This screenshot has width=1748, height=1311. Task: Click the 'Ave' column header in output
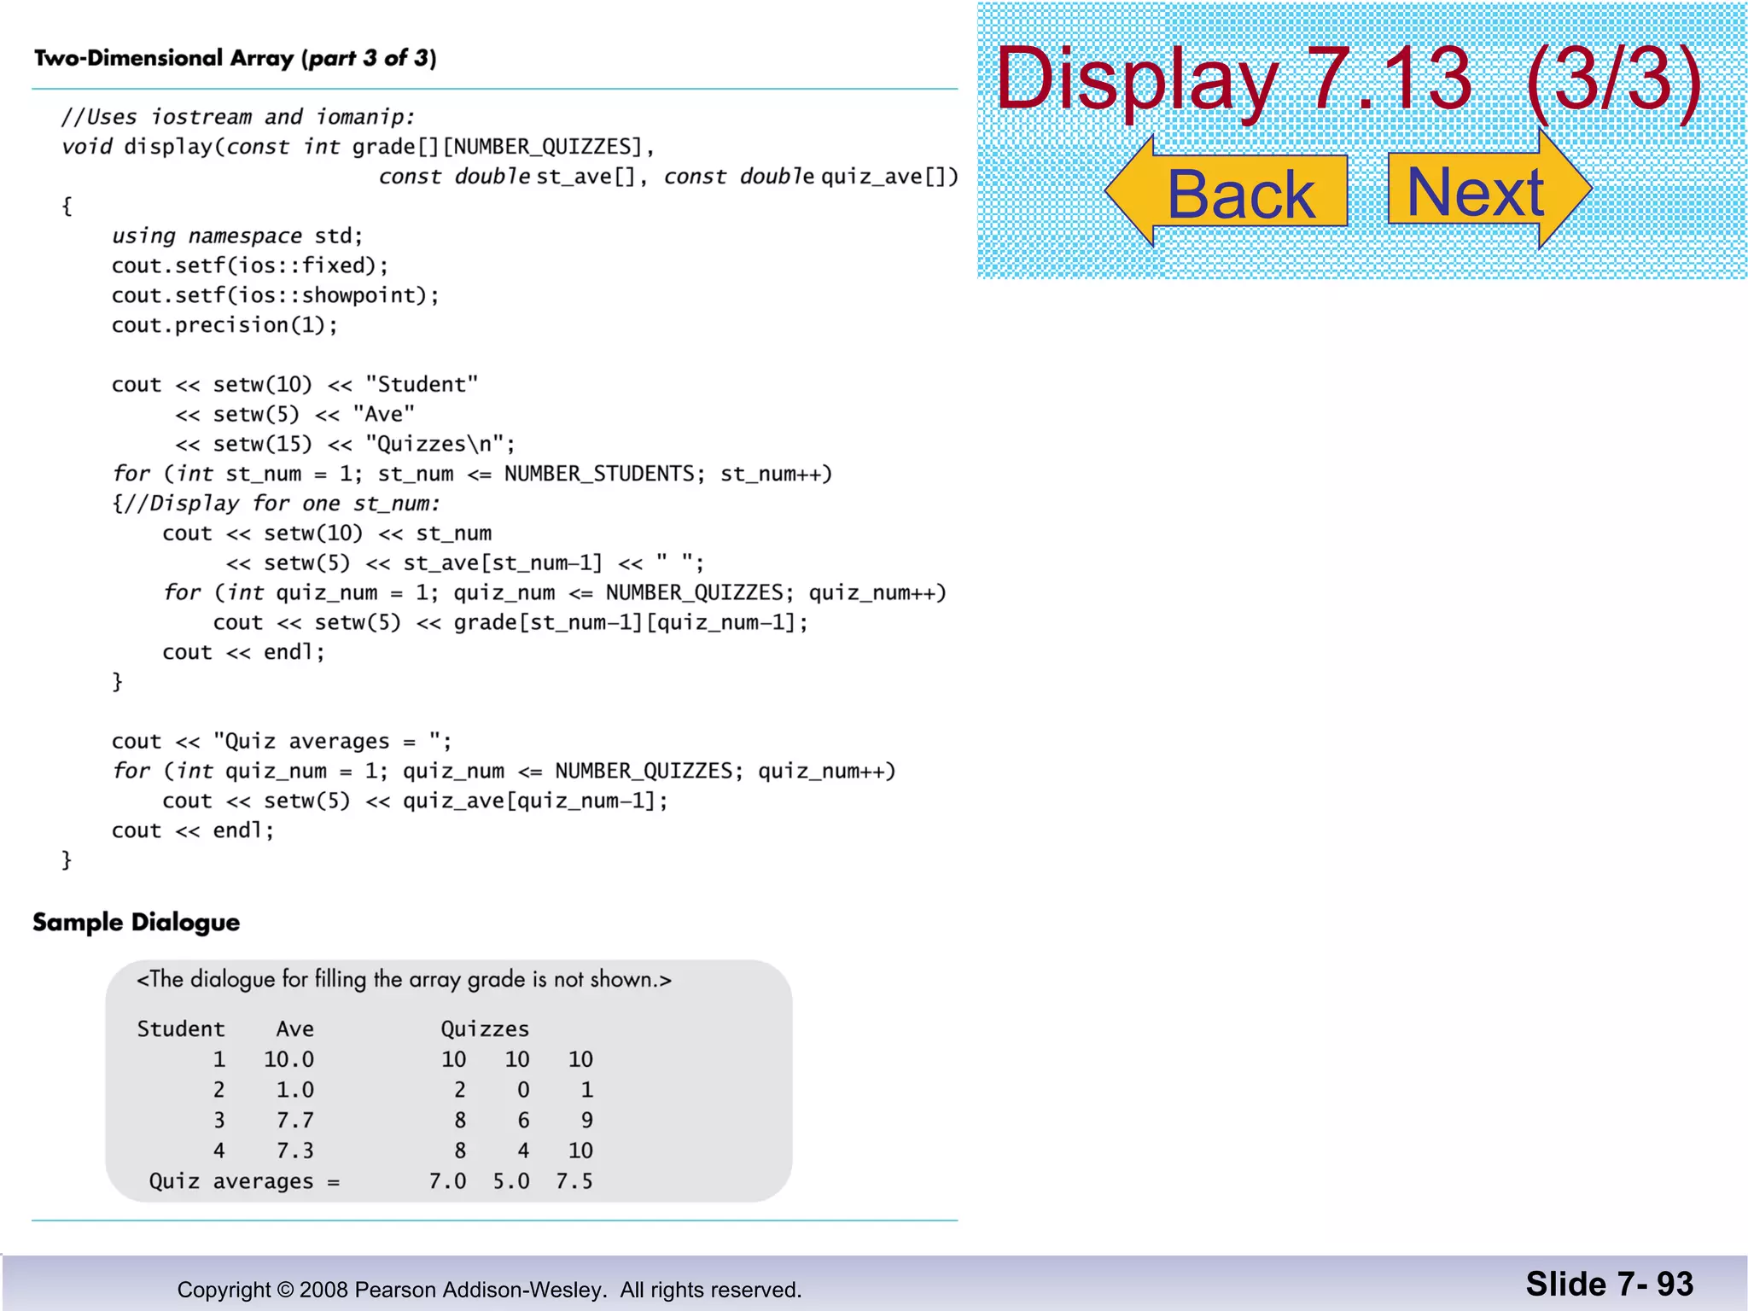pyautogui.click(x=295, y=1029)
